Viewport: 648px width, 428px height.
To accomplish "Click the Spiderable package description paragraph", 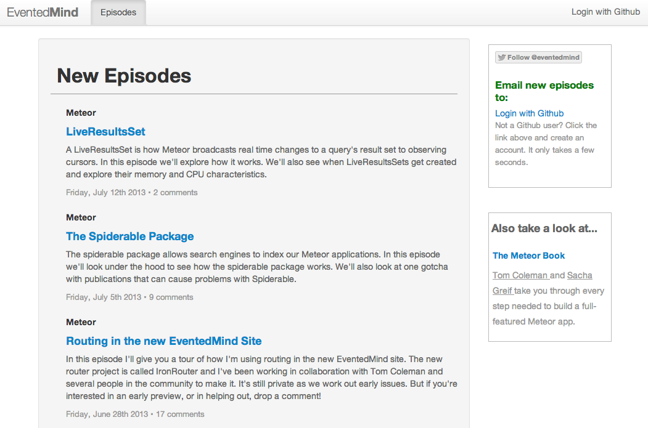I will [x=257, y=267].
